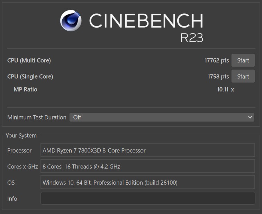The image size is (262, 214).
Task: Click the 'Minimum Test Duration' label
Action: [x=37, y=117]
